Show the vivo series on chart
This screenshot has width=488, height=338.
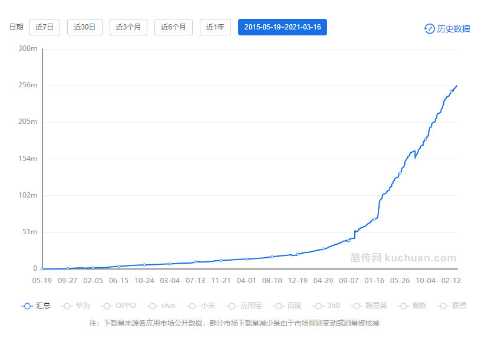(x=161, y=306)
